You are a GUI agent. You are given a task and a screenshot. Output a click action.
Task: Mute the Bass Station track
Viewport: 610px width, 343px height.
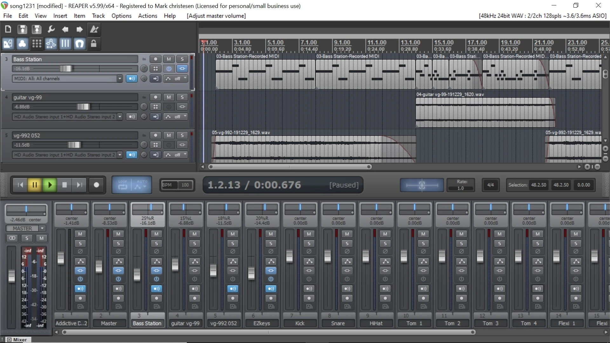[x=169, y=59]
